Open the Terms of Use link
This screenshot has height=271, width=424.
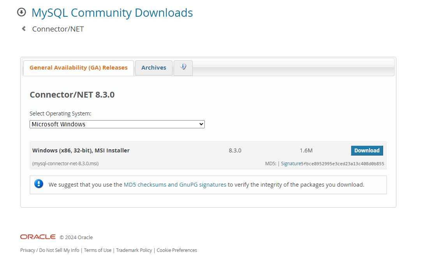[x=98, y=250]
